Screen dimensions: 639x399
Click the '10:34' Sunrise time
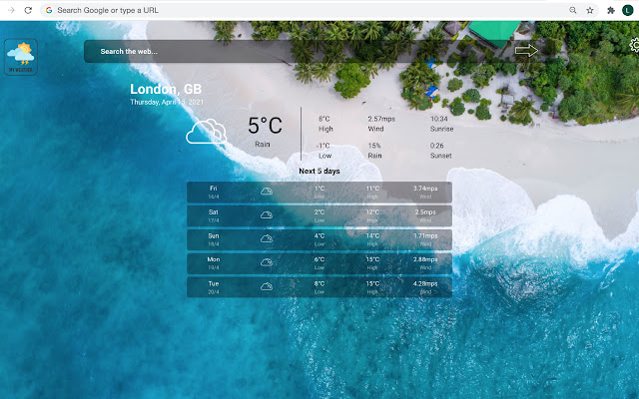pos(439,119)
